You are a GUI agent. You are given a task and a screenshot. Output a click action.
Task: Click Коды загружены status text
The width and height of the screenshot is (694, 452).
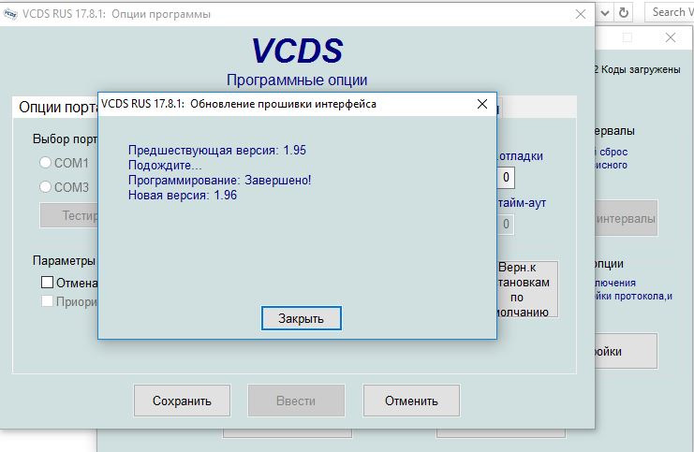640,69
